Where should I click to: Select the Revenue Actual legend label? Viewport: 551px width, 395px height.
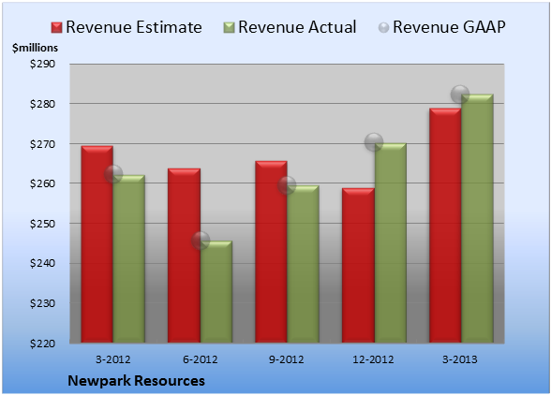297,27
